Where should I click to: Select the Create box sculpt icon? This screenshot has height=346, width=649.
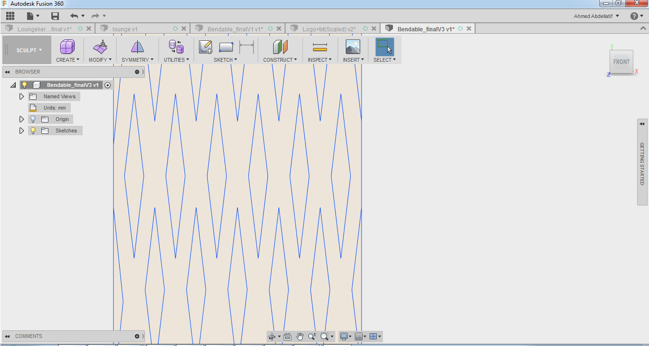point(67,47)
